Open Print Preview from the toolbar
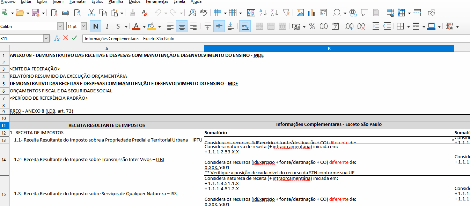Image resolution: width=470 pixels, height=206 pixels. click(x=77, y=13)
